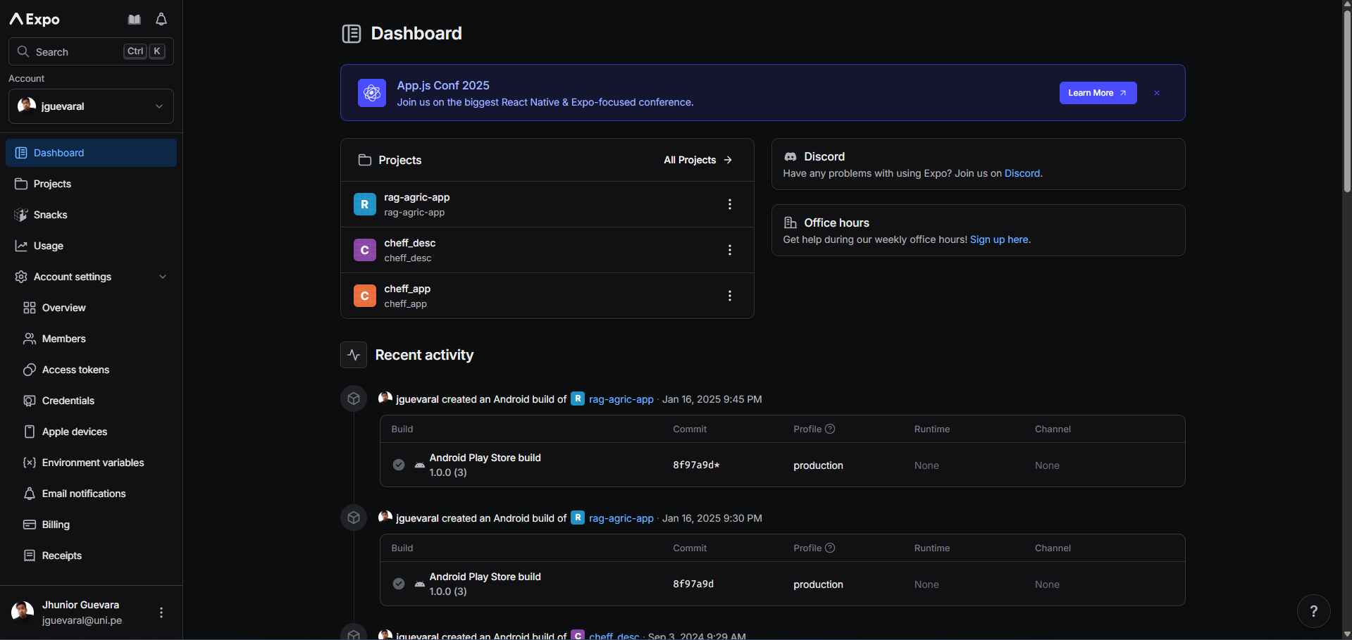The image size is (1352, 640).
Task: Open the Members page
Action: tap(91, 339)
